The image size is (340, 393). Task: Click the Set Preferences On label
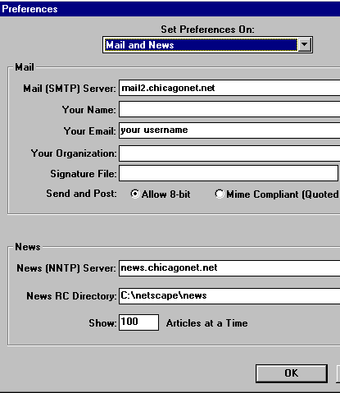207,30
